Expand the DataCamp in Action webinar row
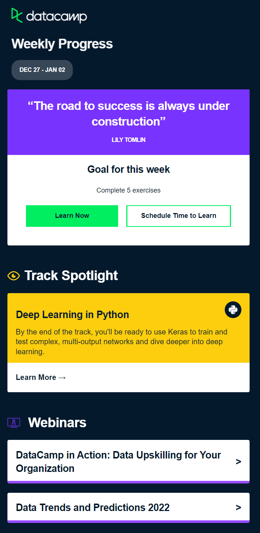This screenshot has height=533, width=260. coord(128,461)
